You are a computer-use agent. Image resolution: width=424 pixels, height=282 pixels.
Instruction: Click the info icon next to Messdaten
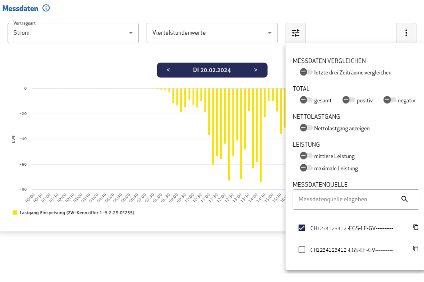coord(46,8)
